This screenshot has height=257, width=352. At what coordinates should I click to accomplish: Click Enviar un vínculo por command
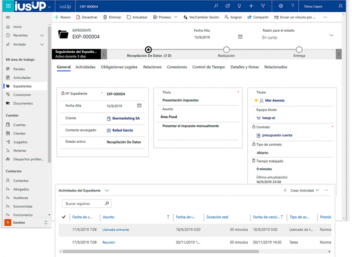click(295, 17)
